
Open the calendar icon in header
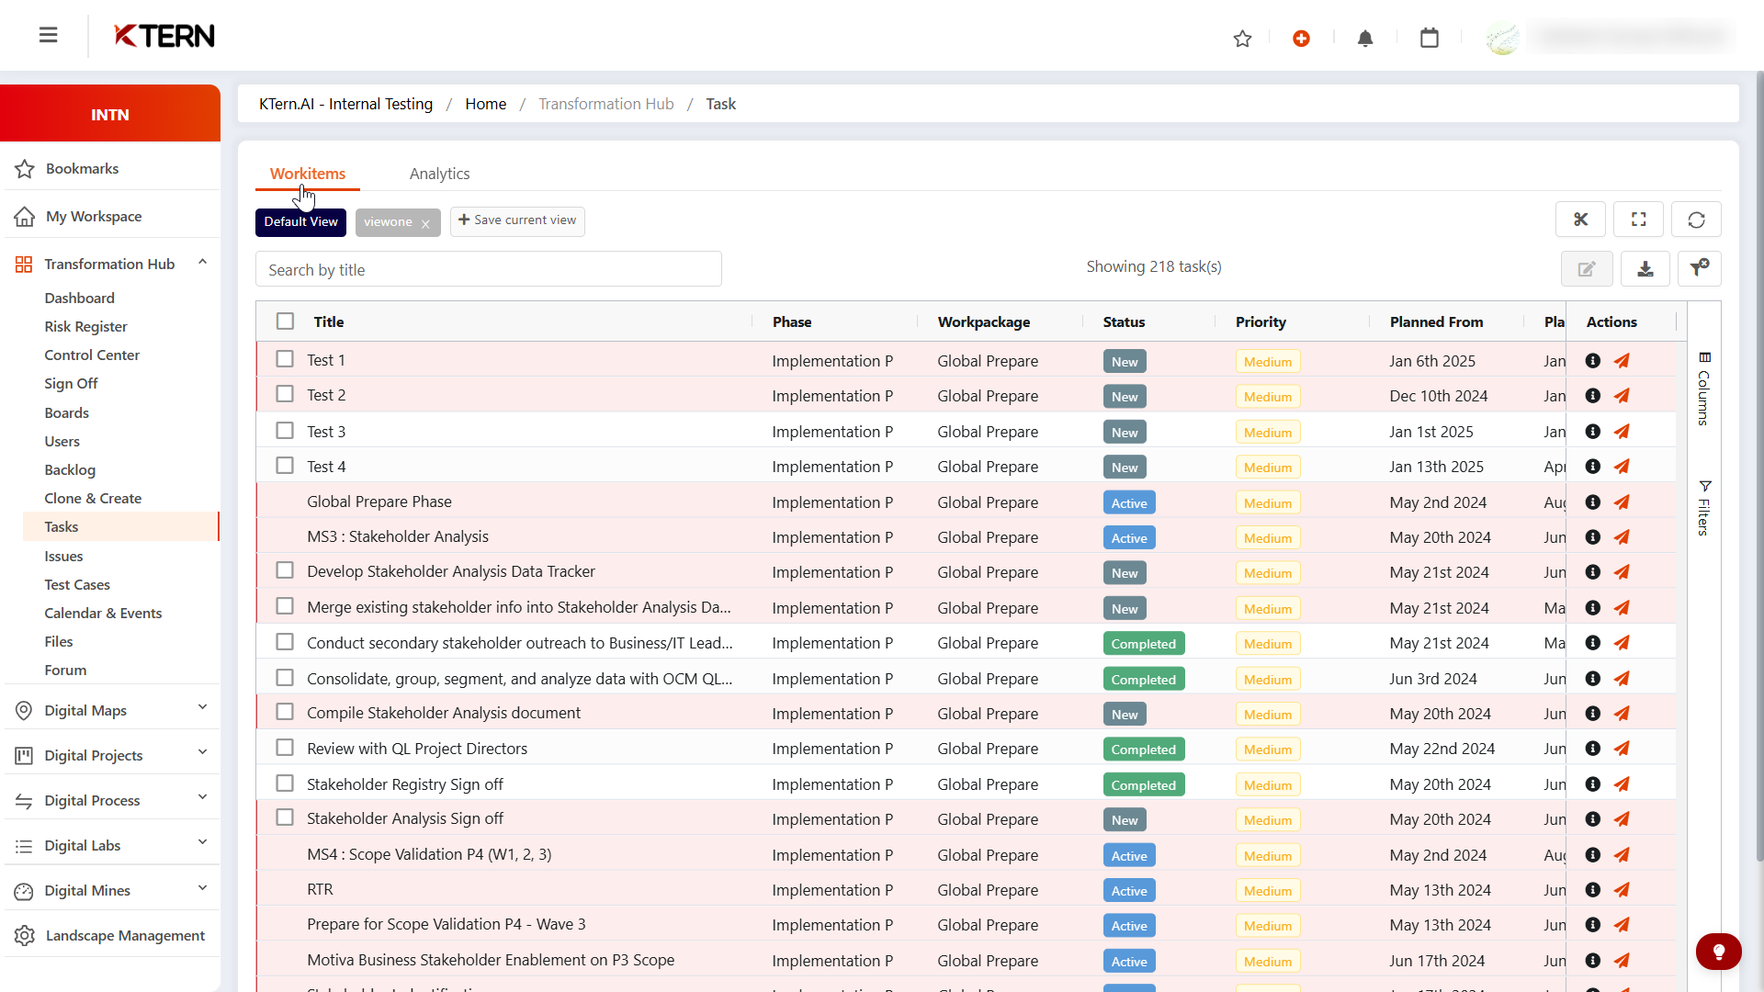click(1429, 39)
